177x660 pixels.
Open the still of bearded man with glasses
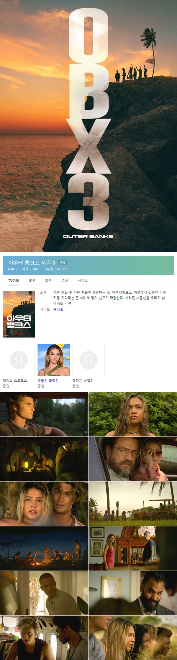point(133,459)
